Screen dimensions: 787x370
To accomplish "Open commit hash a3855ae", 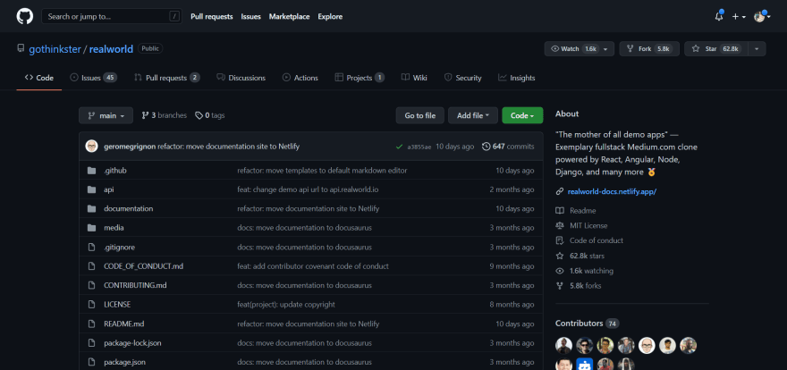I will (419, 147).
